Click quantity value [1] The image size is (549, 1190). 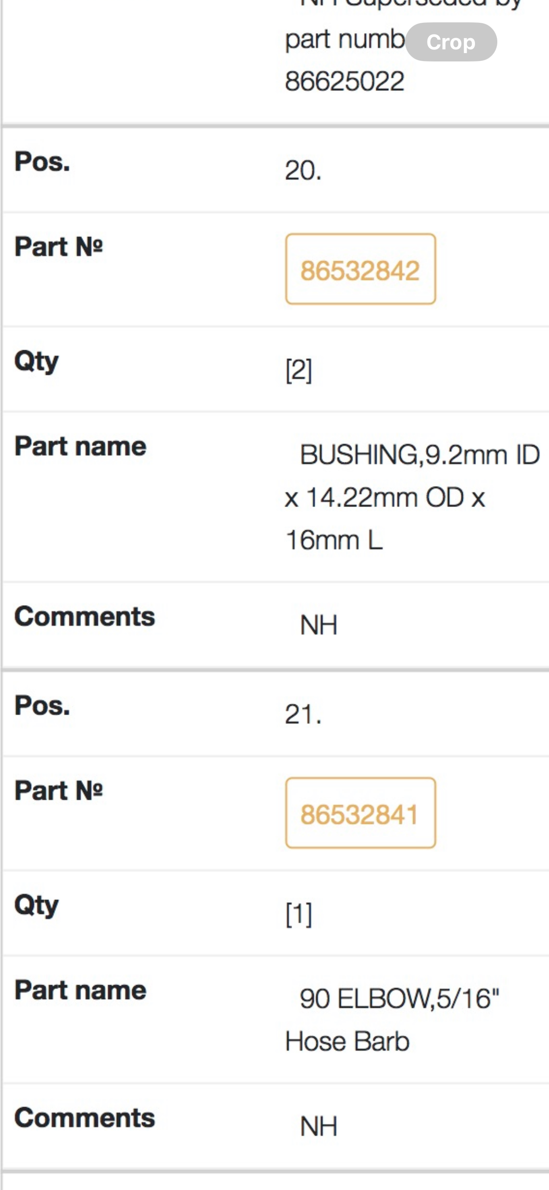point(298,914)
